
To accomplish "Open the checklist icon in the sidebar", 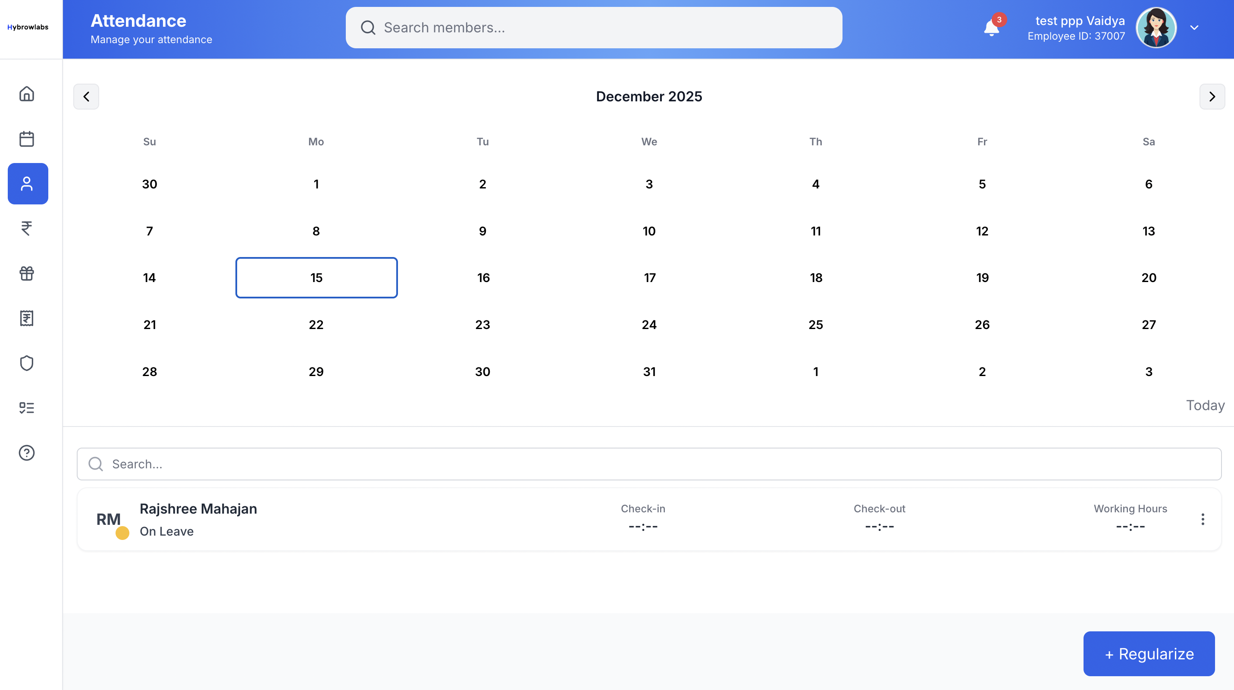I will 27,408.
